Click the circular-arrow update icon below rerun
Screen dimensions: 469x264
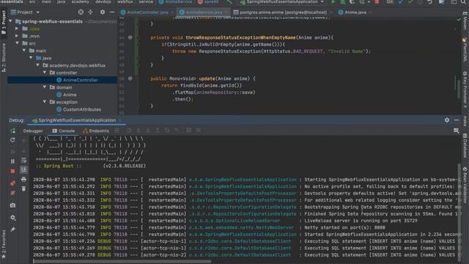12,140
